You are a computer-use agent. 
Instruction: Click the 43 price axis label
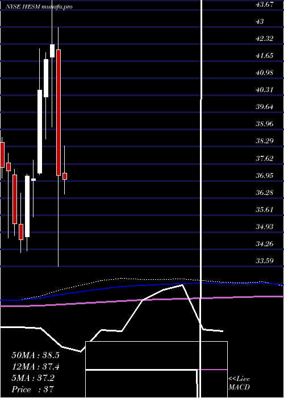260,22
